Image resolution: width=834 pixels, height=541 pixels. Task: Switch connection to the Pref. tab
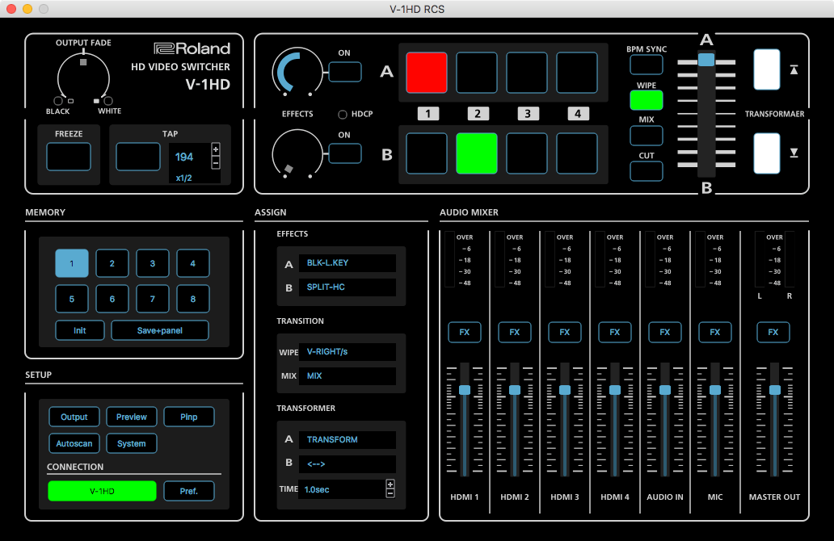point(188,490)
